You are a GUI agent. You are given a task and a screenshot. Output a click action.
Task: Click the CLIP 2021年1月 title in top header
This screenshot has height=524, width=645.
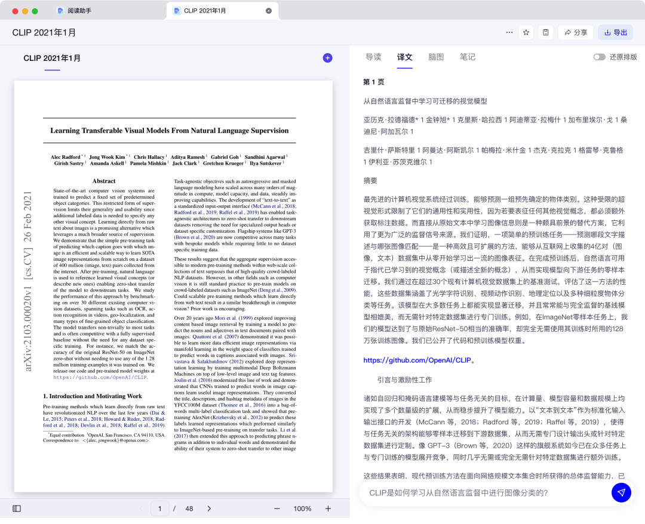pyautogui.click(x=44, y=32)
